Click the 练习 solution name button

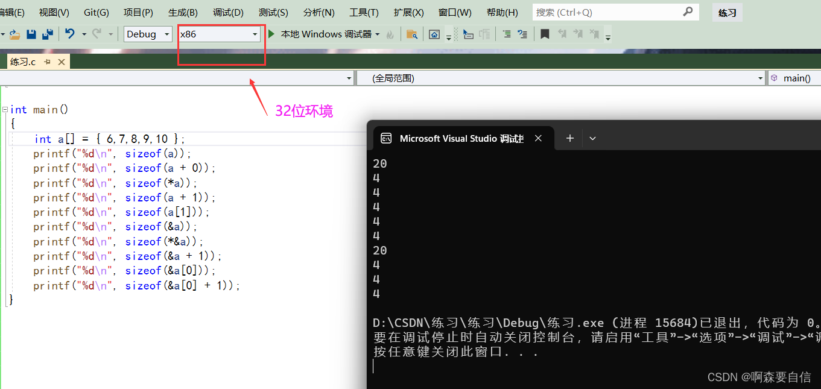click(727, 13)
